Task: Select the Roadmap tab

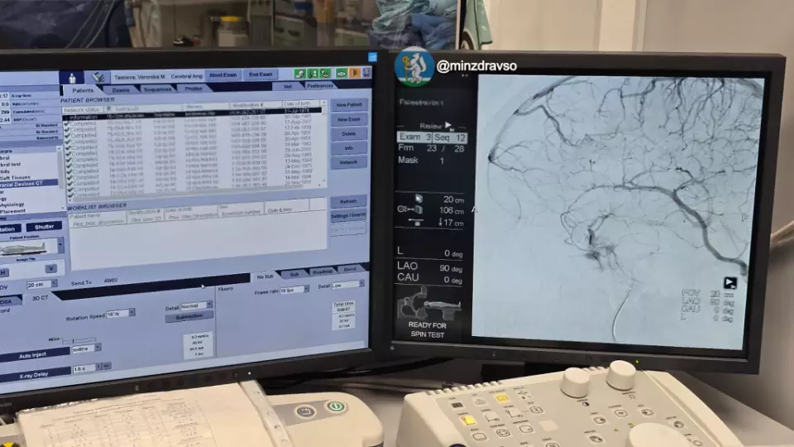Action: click(322, 272)
